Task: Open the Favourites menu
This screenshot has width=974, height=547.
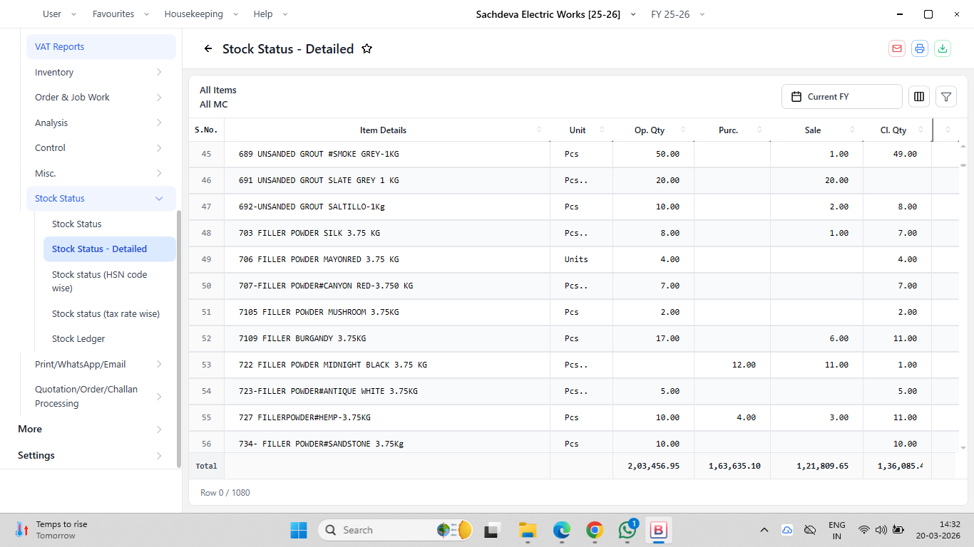Action: pos(121,14)
